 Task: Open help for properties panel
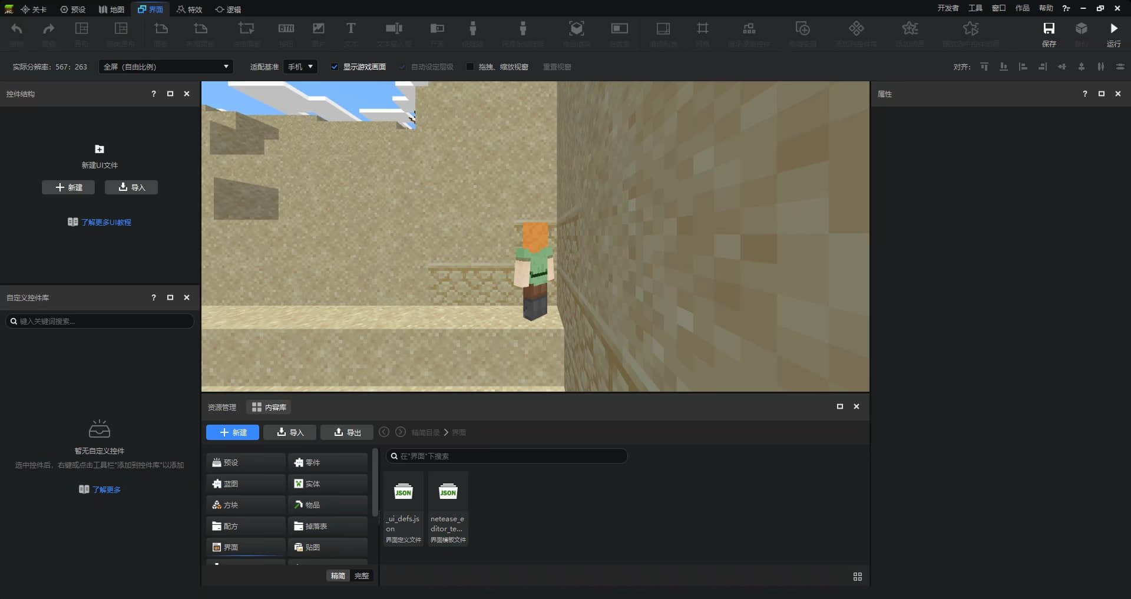point(1085,94)
